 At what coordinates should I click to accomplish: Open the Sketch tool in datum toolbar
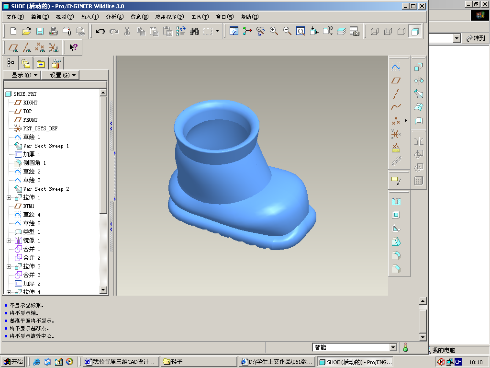click(396, 67)
